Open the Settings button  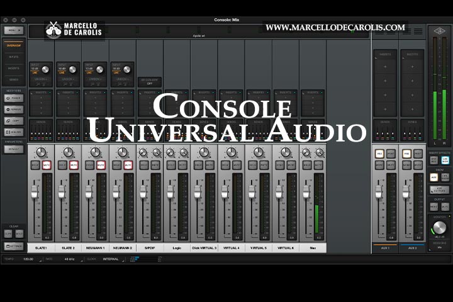click(x=14, y=246)
